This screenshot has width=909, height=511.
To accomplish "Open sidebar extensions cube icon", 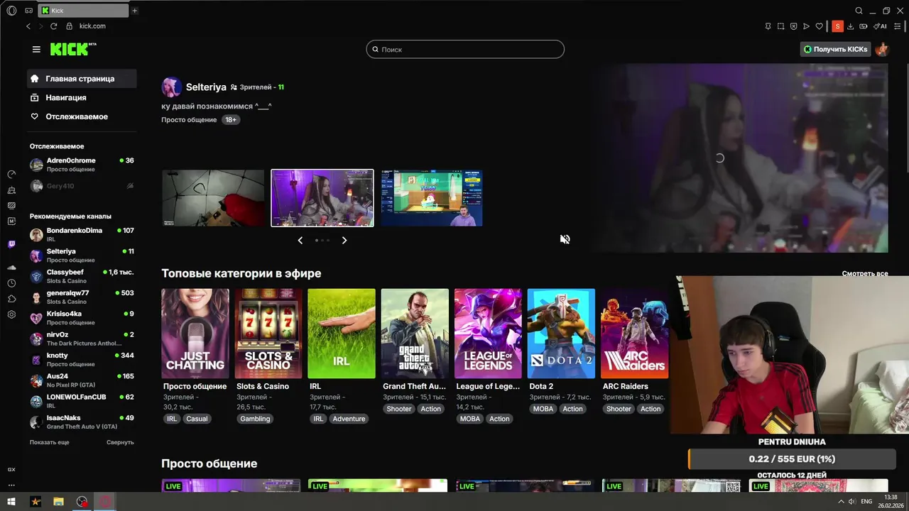I will 11,299.
